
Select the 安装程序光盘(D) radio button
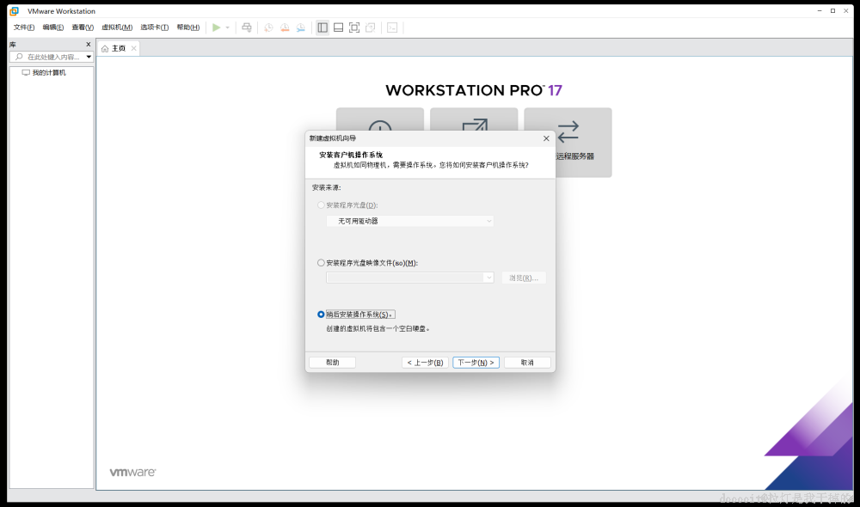[321, 205]
